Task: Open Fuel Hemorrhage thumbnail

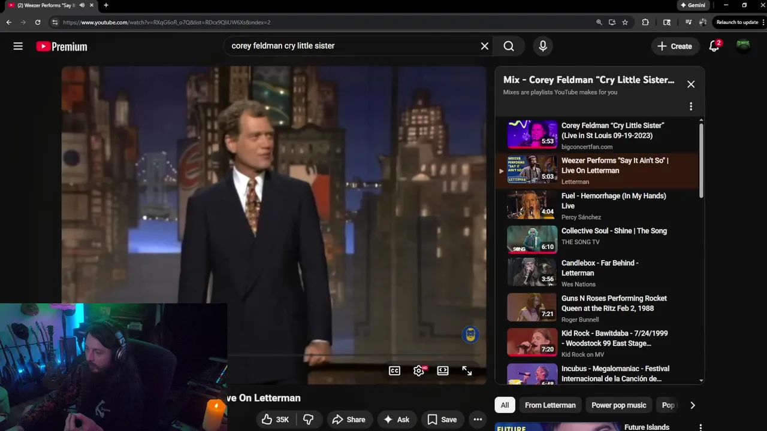Action: 532,205
